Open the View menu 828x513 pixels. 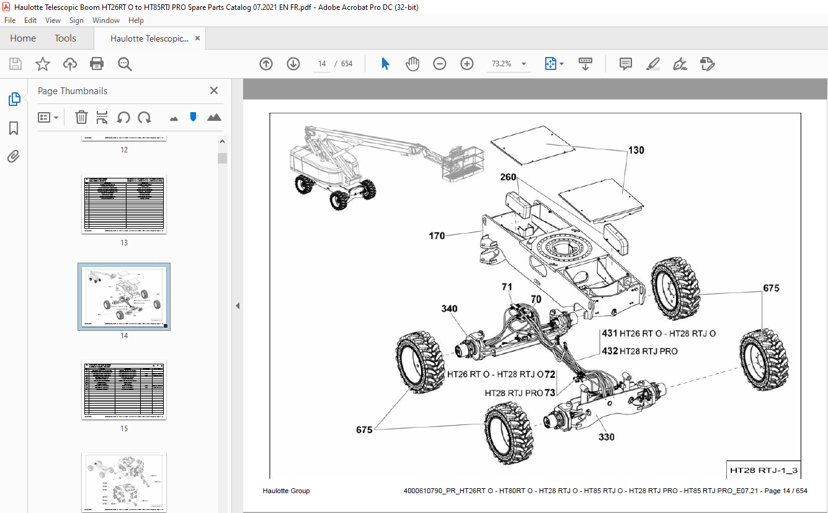53,20
